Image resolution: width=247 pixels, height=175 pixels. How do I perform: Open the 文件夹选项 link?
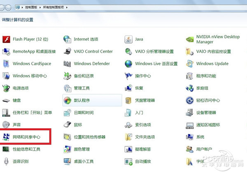pos(145,137)
